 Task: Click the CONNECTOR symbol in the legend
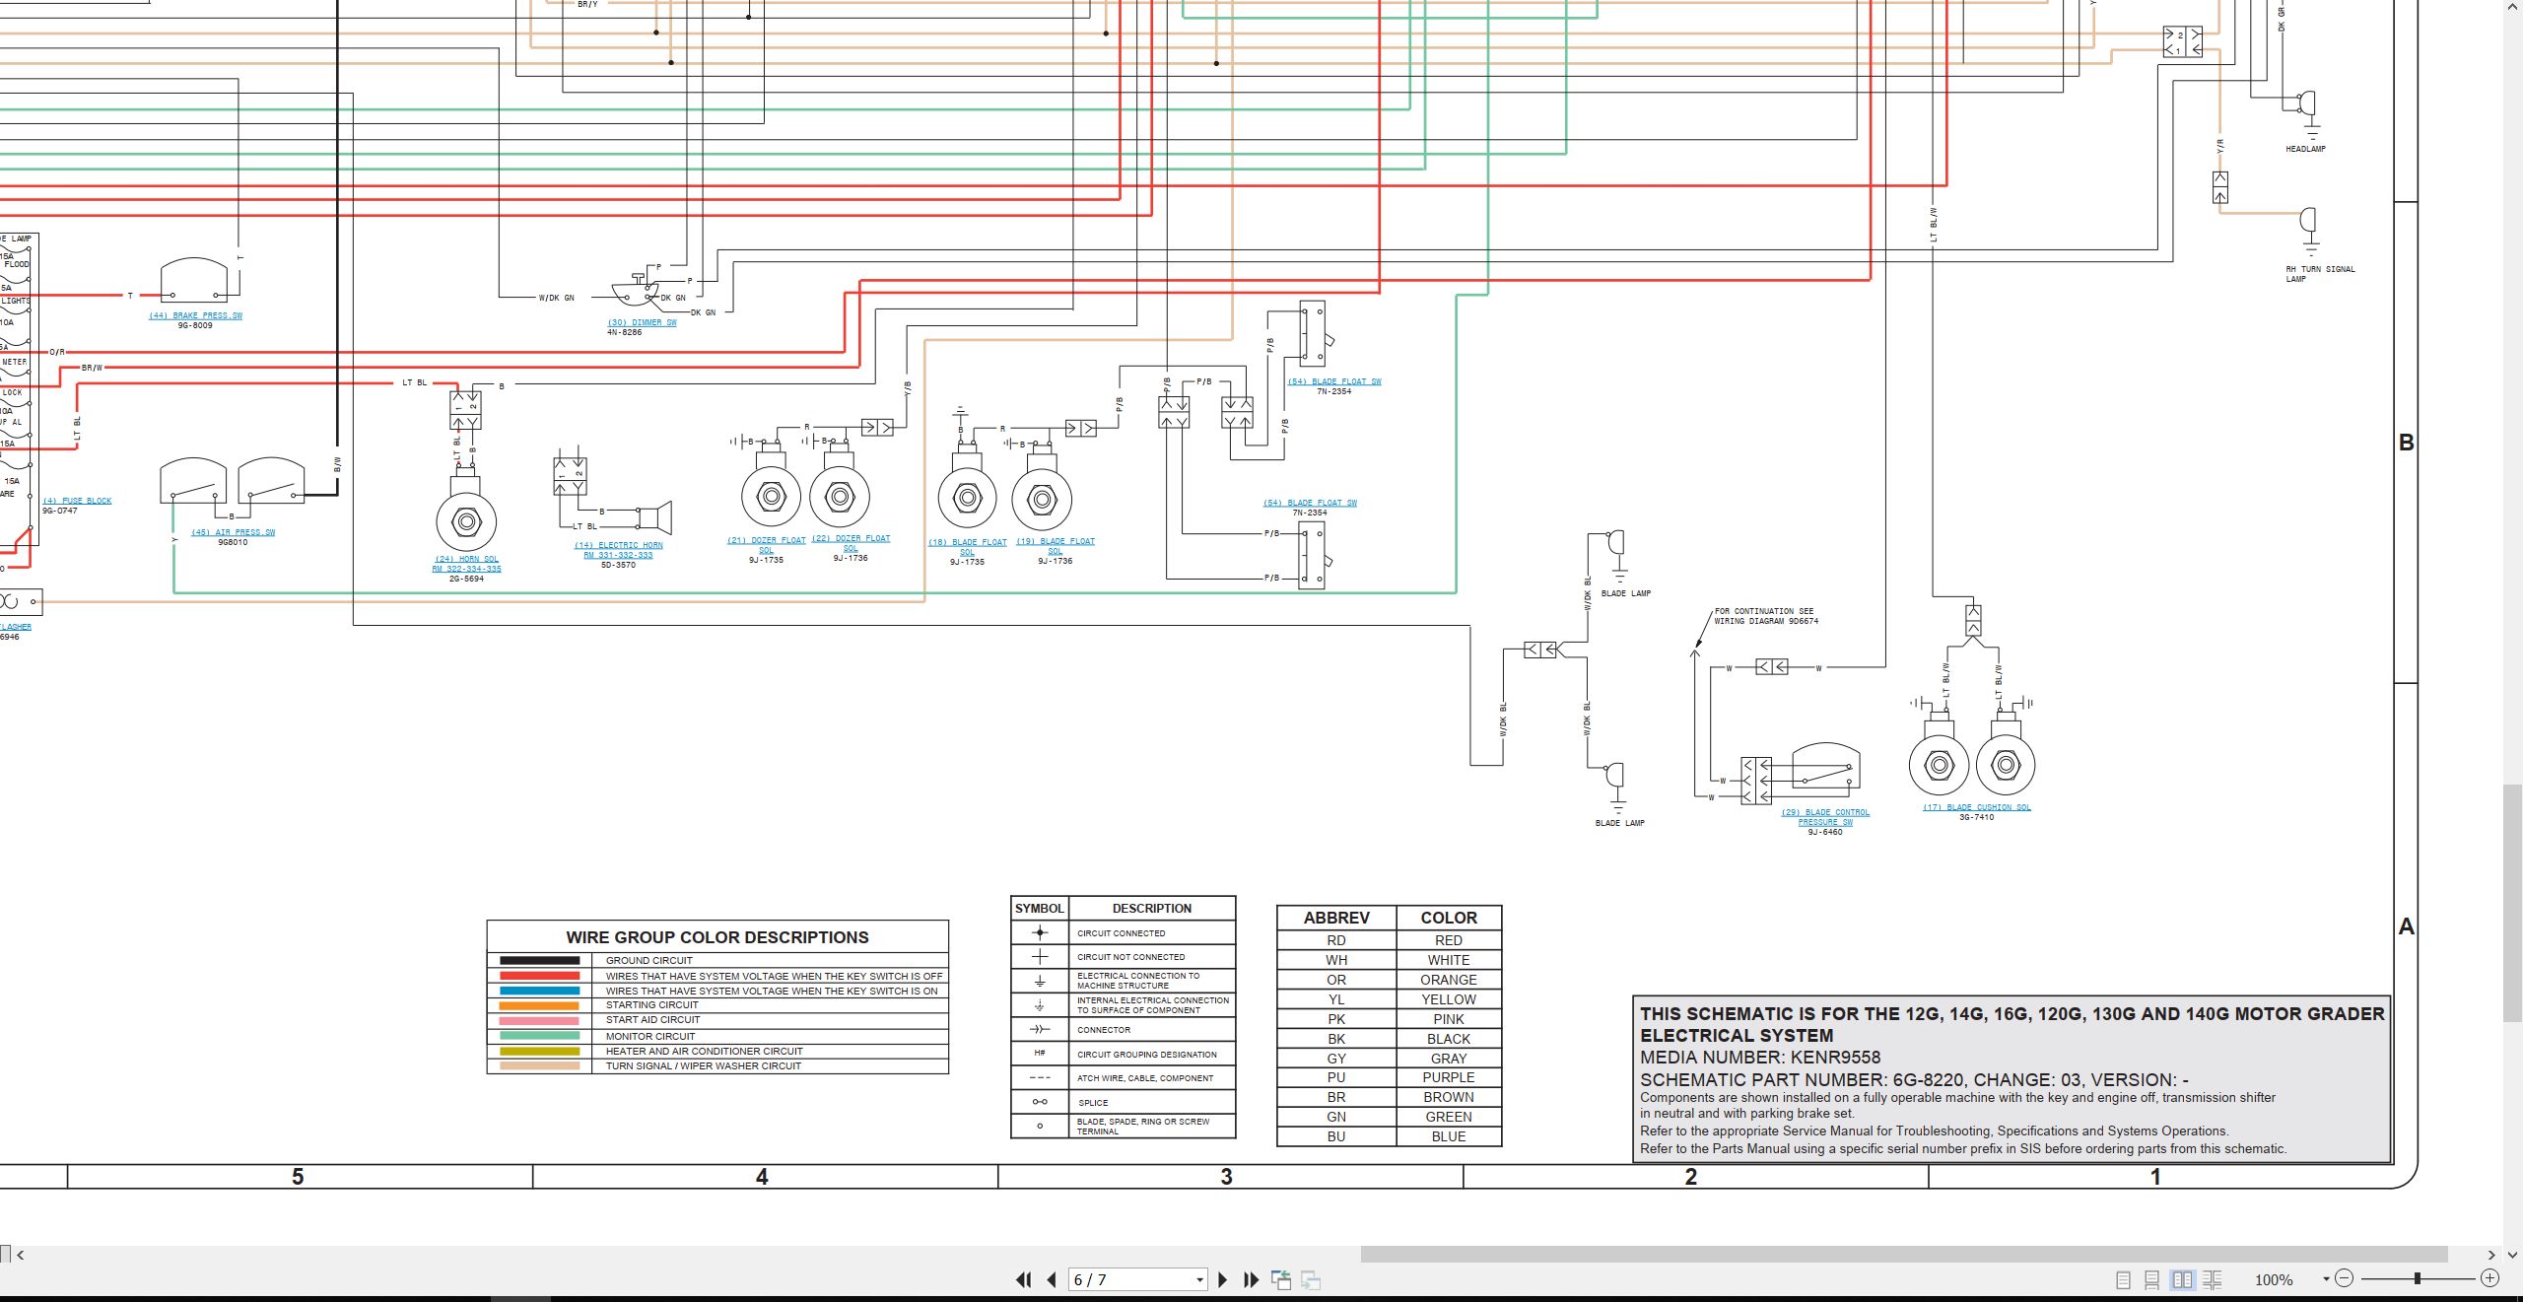[1040, 1030]
